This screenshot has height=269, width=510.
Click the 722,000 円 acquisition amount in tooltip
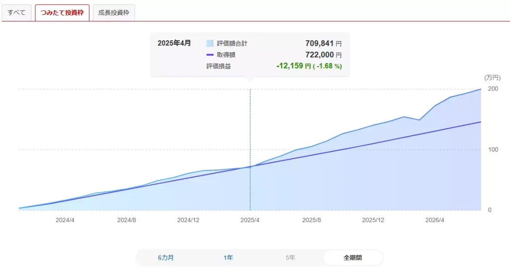[323, 55]
